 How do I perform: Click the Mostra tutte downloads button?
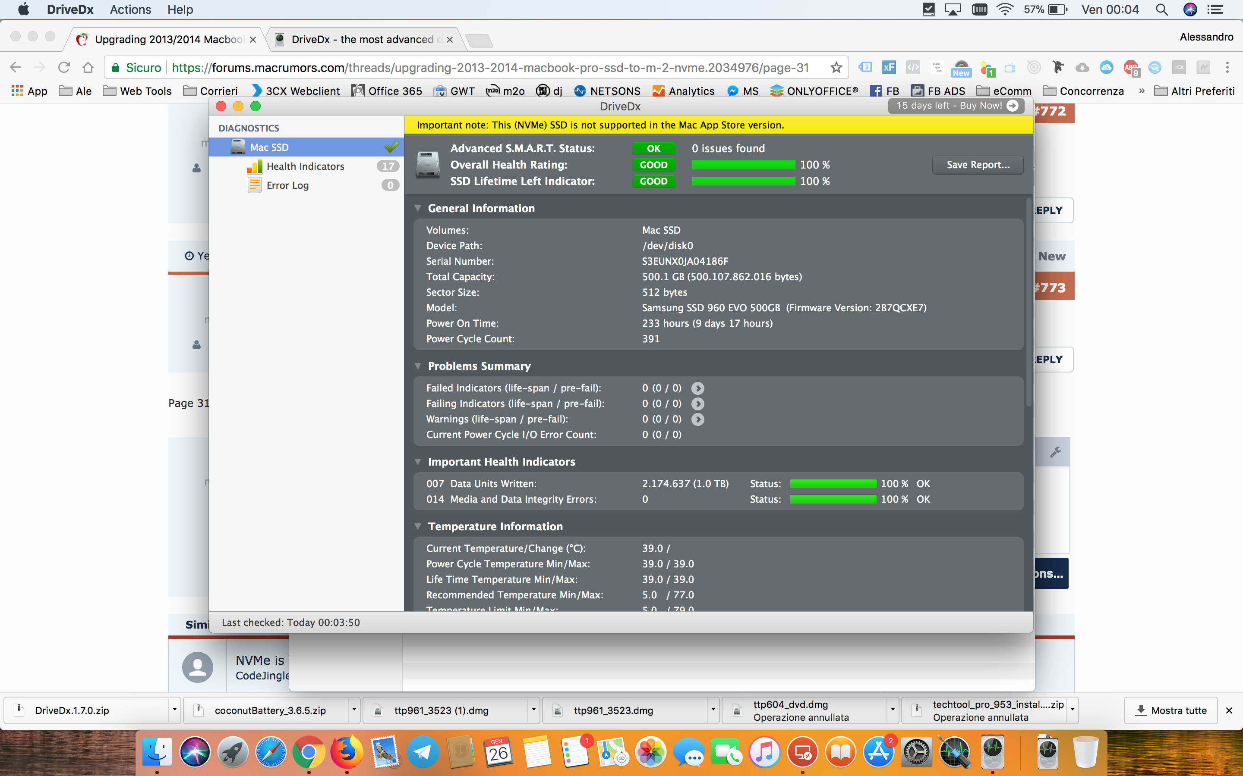pyautogui.click(x=1171, y=710)
